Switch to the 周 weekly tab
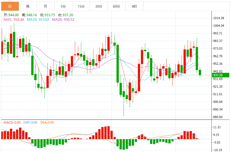Screen dimensions: 231x152 pyautogui.click(x=28, y=6)
